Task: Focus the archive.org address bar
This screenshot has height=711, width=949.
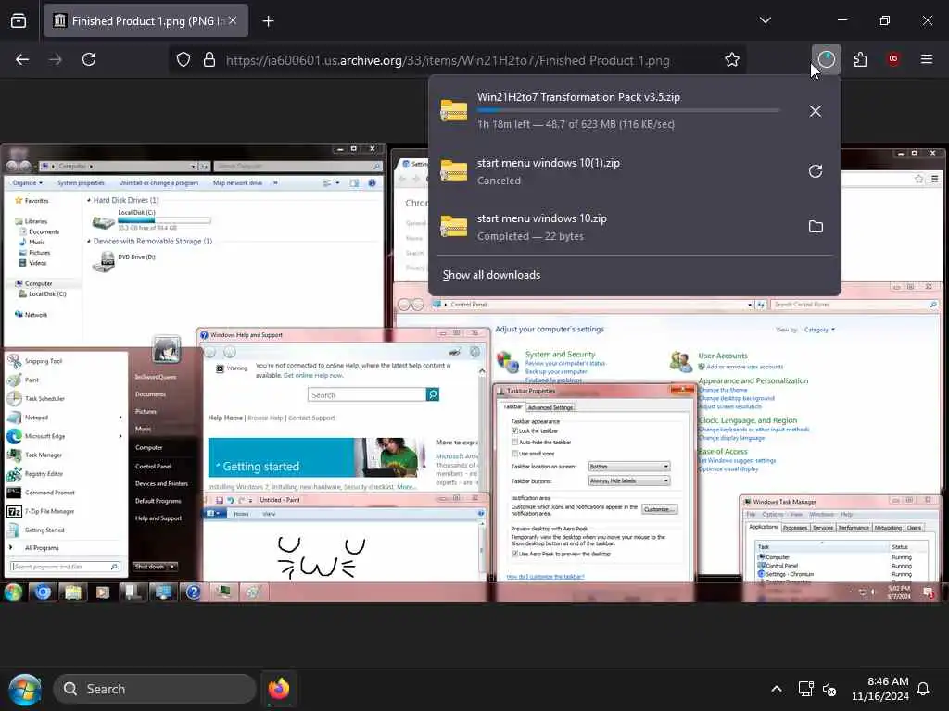Action: [448, 60]
